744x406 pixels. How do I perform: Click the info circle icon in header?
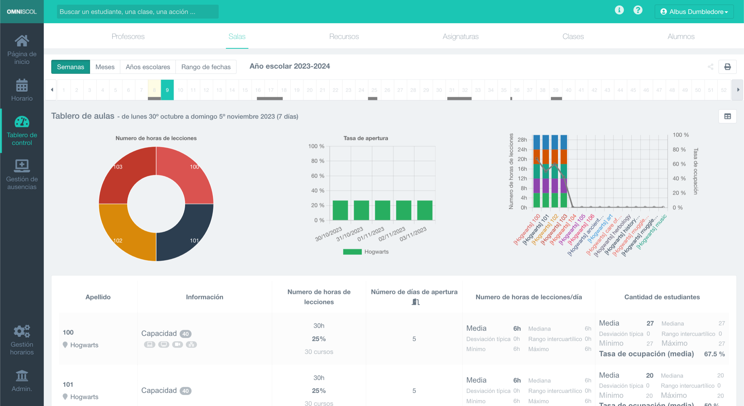click(x=619, y=10)
